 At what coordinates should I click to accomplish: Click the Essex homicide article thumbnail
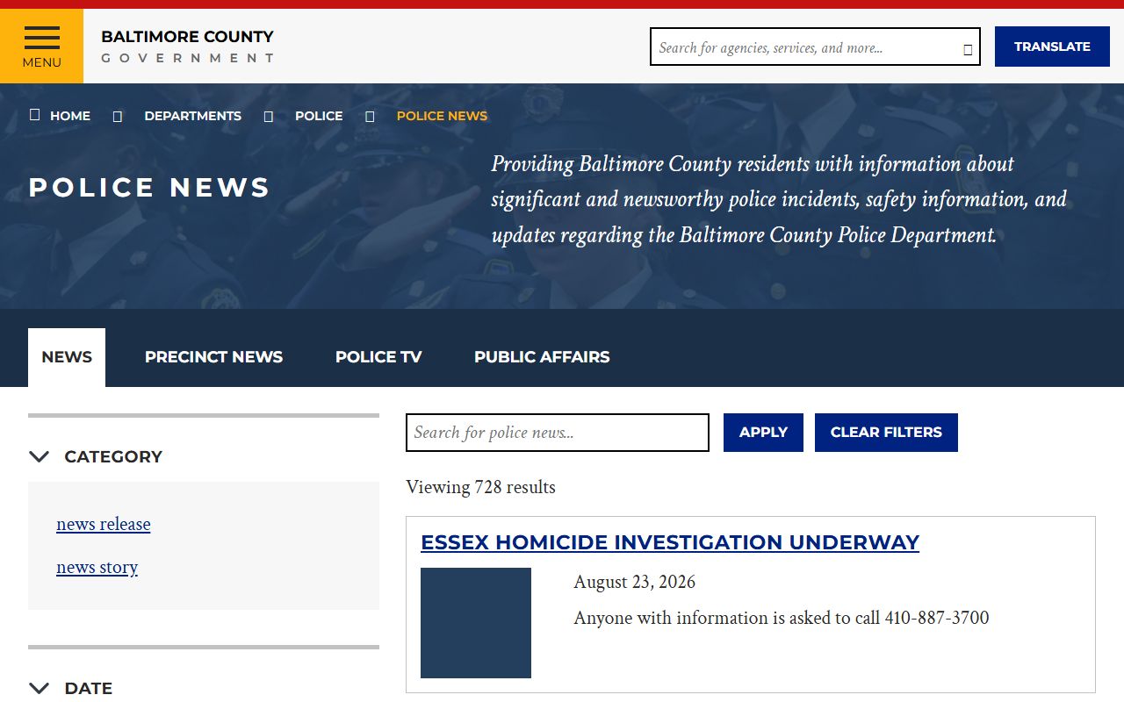point(476,623)
